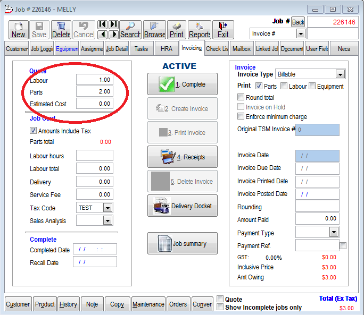364x315 pixels.
Task: Go to the first record arrow
Action: [102, 24]
